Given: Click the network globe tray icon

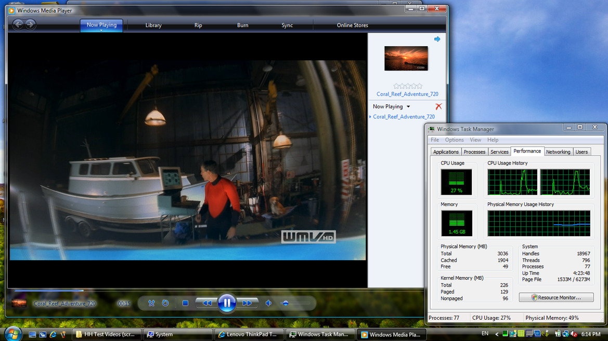Looking at the screenshot, I should pyautogui.click(x=566, y=334).
